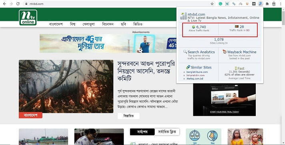This screenshot has height=145, width=285.
Task: Click the Alexa bar-chart logo in popup
Action: coord(183,16)
